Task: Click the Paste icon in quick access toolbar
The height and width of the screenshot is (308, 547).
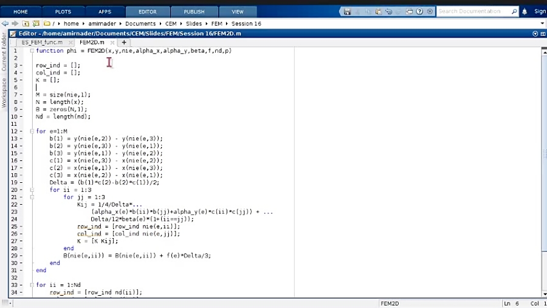Action: tap(378, 12)
